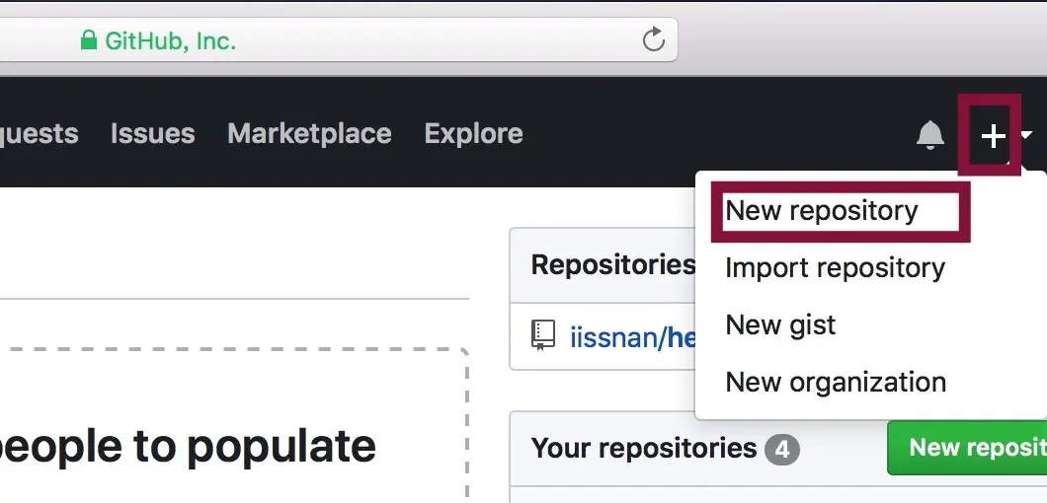Choose New repository from the menu
Viewport: 1047px width, 503px height.
coord(822,211)
